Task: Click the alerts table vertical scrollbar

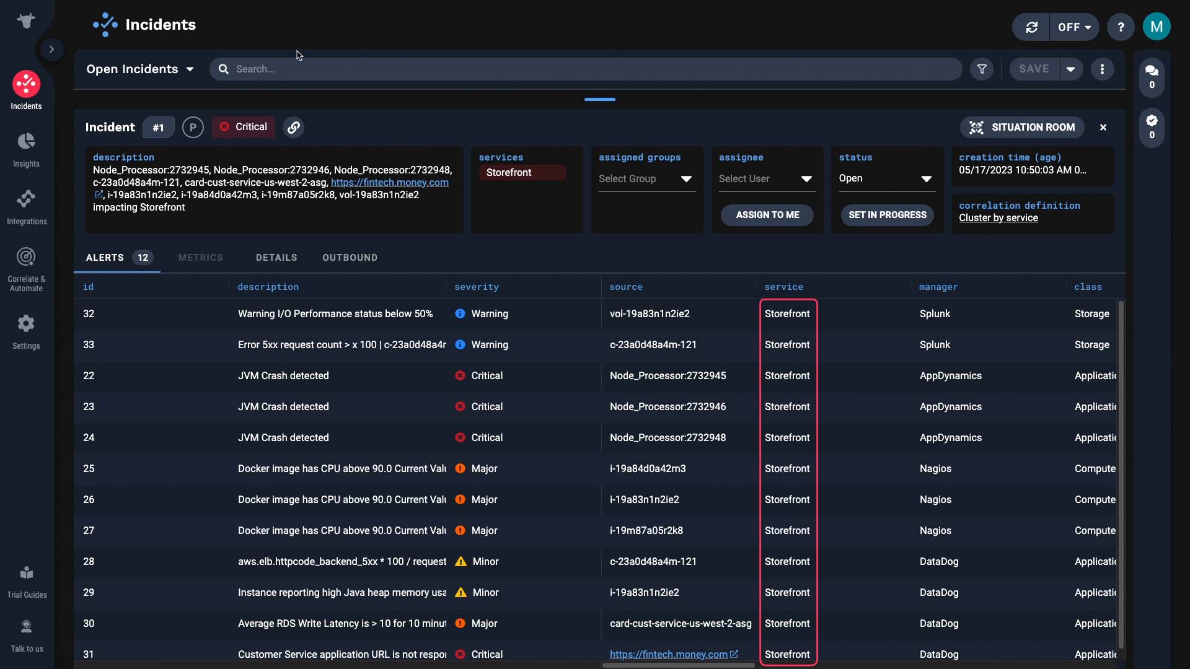Action: tap(1121, 474)
